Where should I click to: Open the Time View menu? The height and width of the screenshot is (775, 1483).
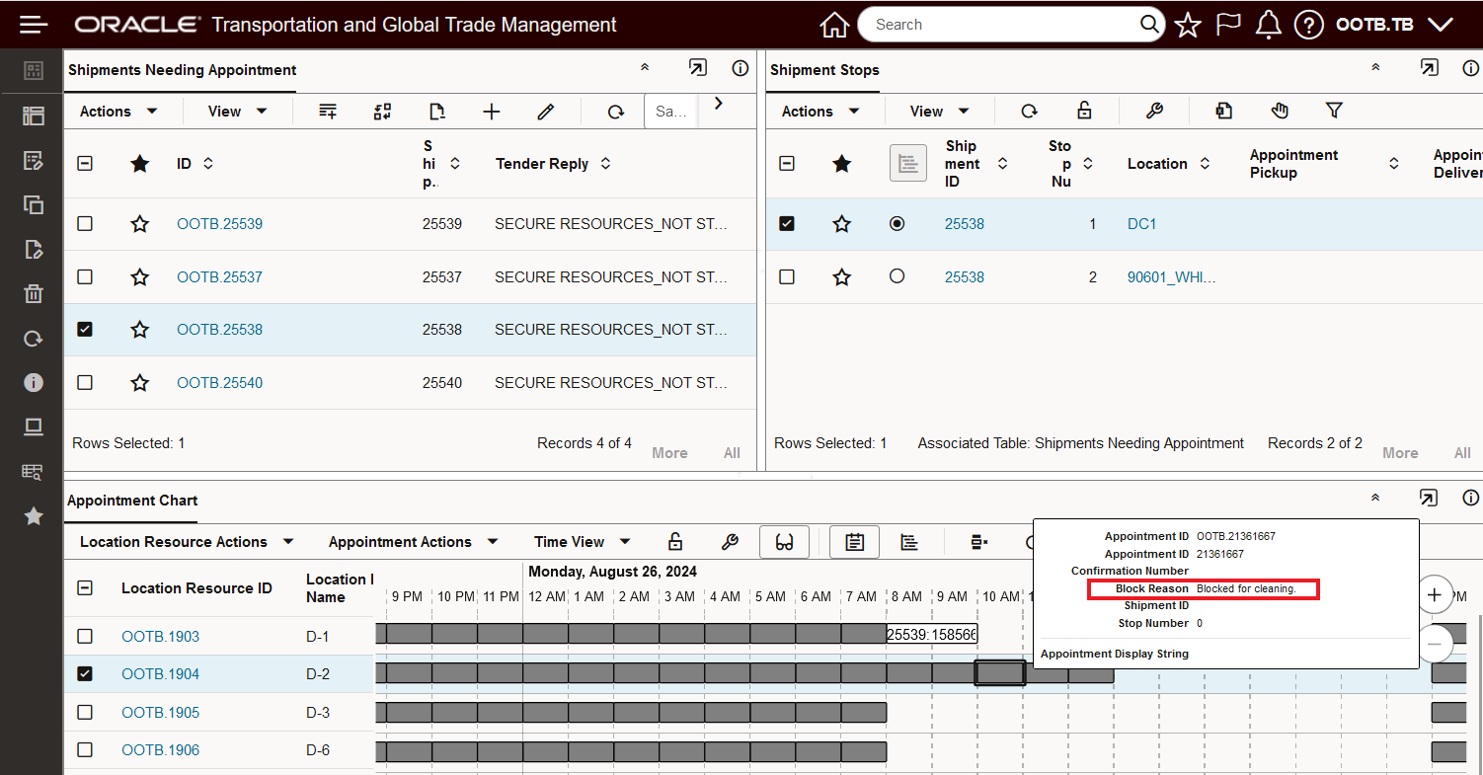point(583,542)
